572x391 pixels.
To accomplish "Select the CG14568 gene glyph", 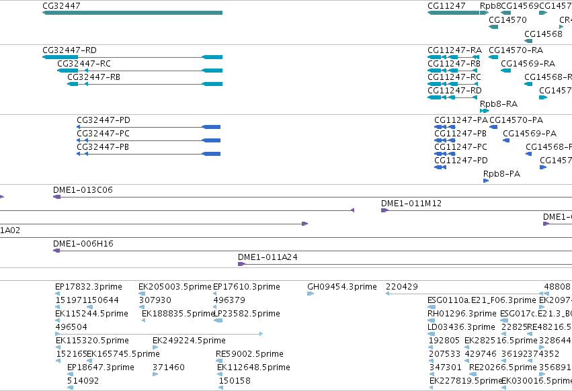I will [528, 41].
